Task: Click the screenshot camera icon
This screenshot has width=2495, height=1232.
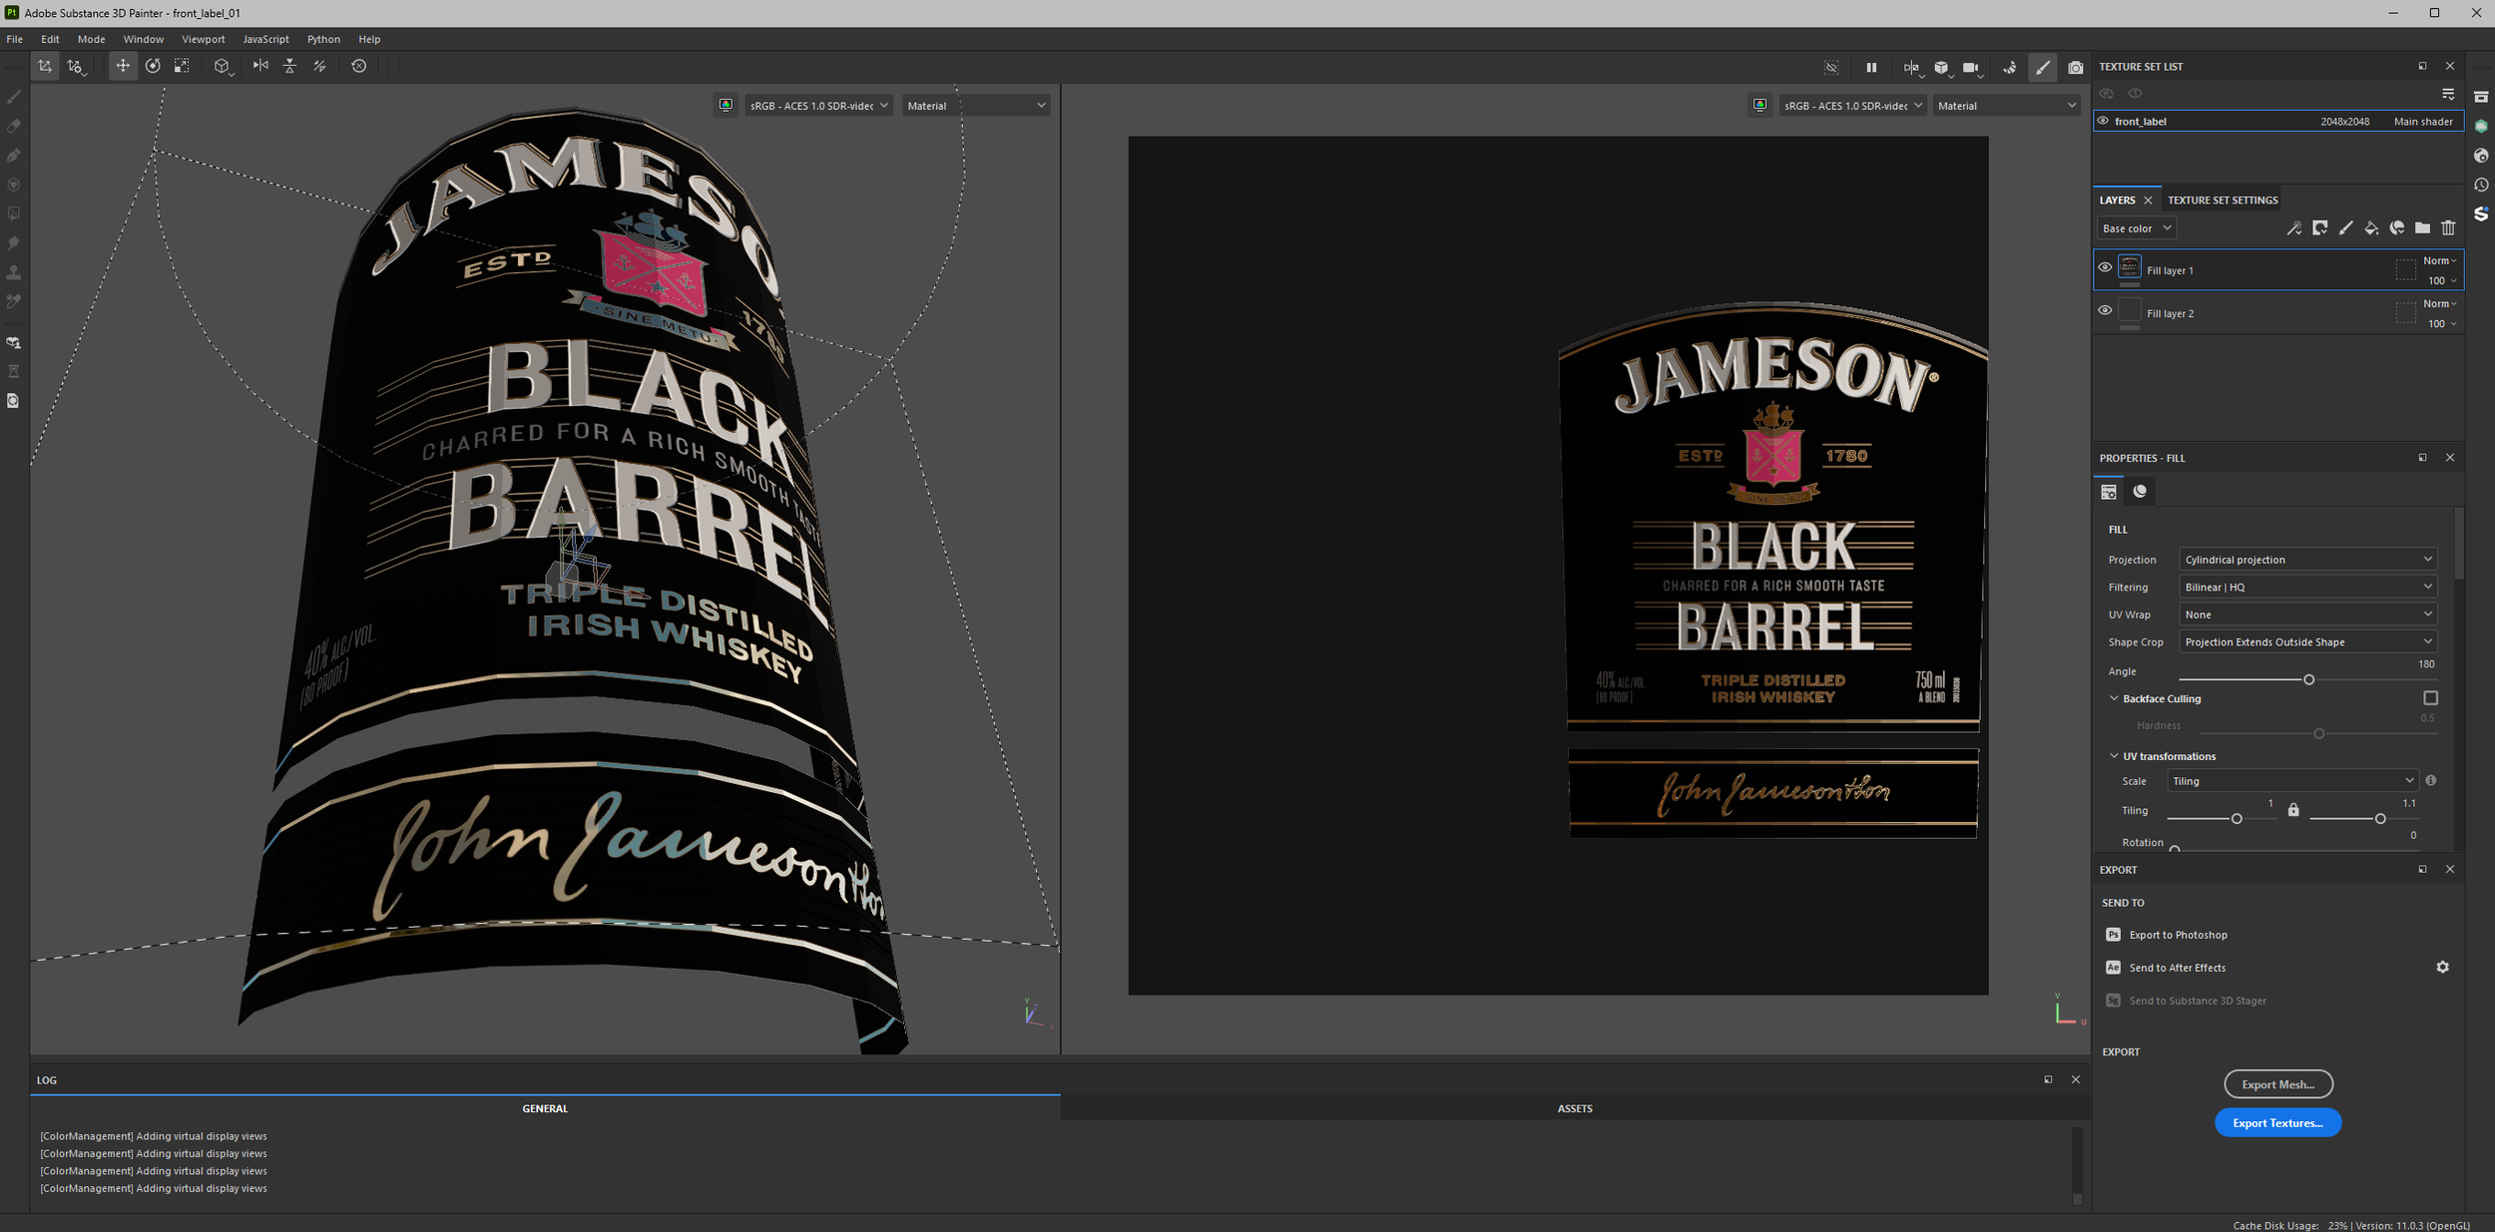Action: pos(2076,67)
